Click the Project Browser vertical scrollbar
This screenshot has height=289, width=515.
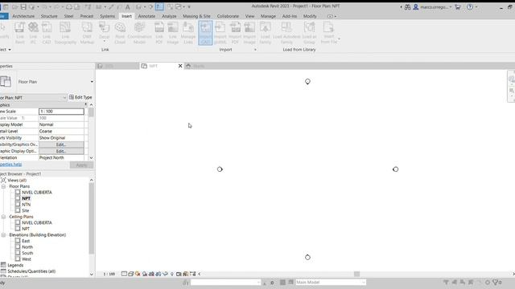pyautogui.click(x=91, y=218)
